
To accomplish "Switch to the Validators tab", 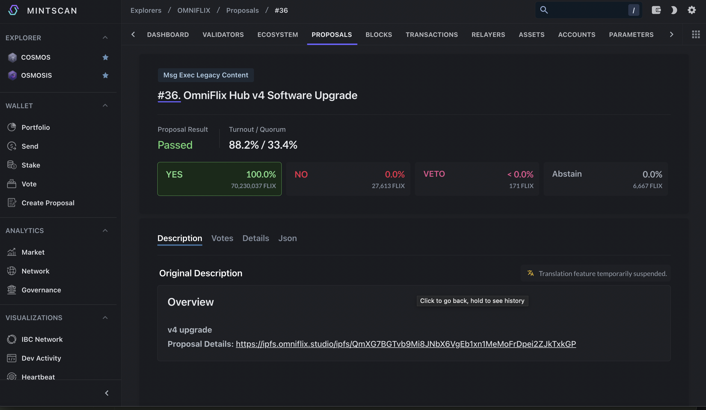I will click(x=223, y=34).
